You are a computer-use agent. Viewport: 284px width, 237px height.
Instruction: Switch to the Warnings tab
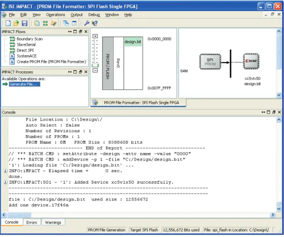click(x=53, y=222)
